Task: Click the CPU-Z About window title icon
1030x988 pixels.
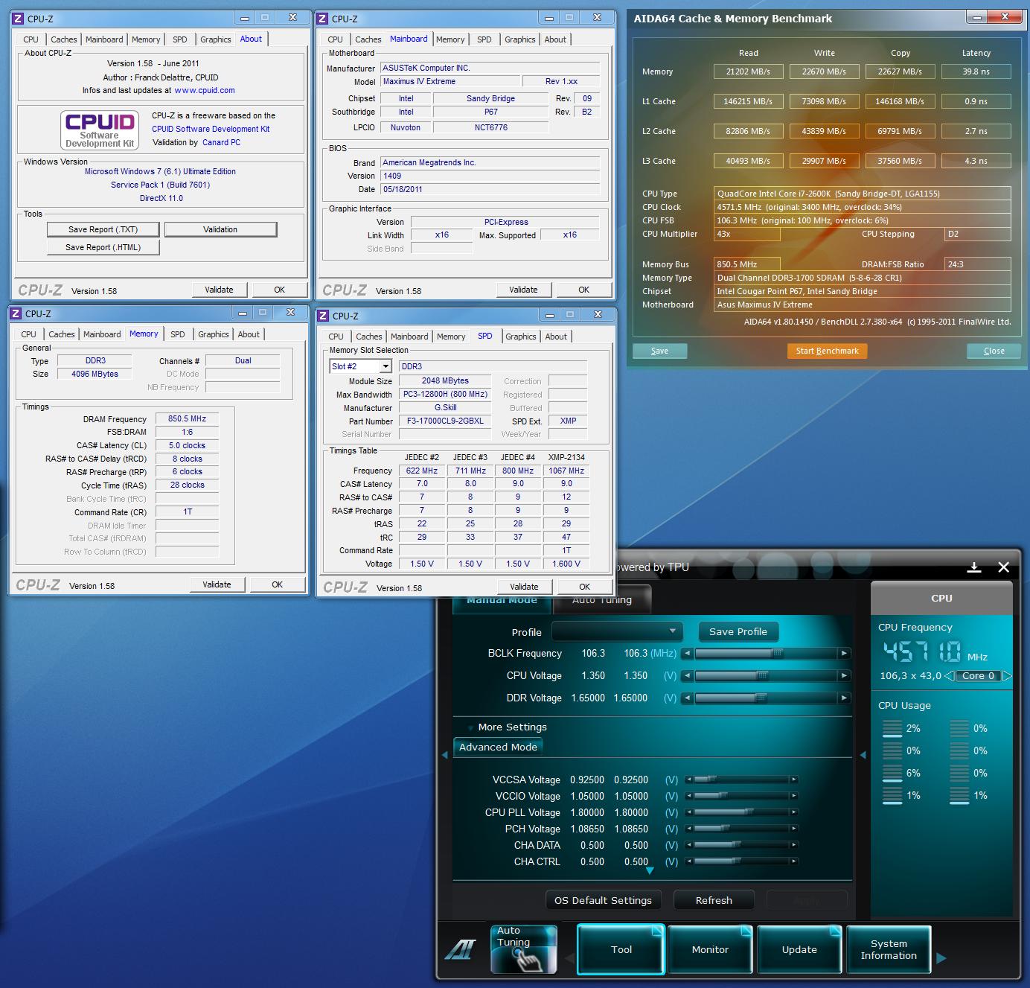Action: 18,19
